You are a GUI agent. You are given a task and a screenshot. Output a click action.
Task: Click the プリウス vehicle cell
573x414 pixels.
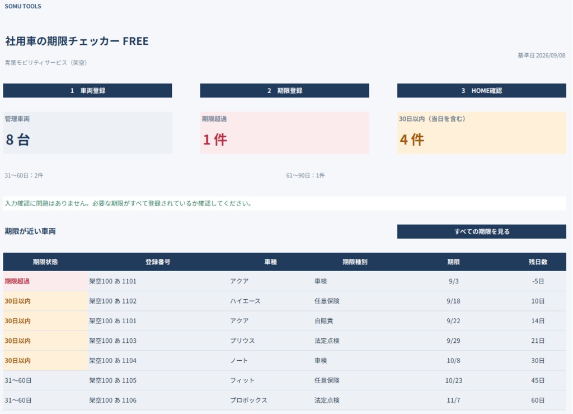point(242,341)
